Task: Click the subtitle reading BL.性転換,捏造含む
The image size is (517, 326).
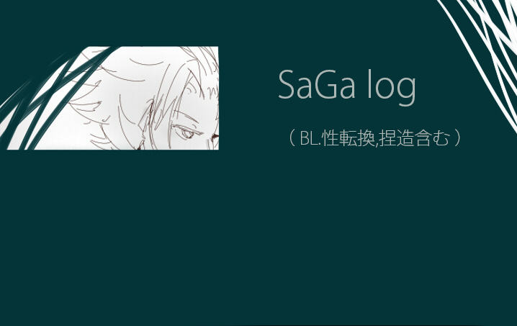Action: [374, 138]
